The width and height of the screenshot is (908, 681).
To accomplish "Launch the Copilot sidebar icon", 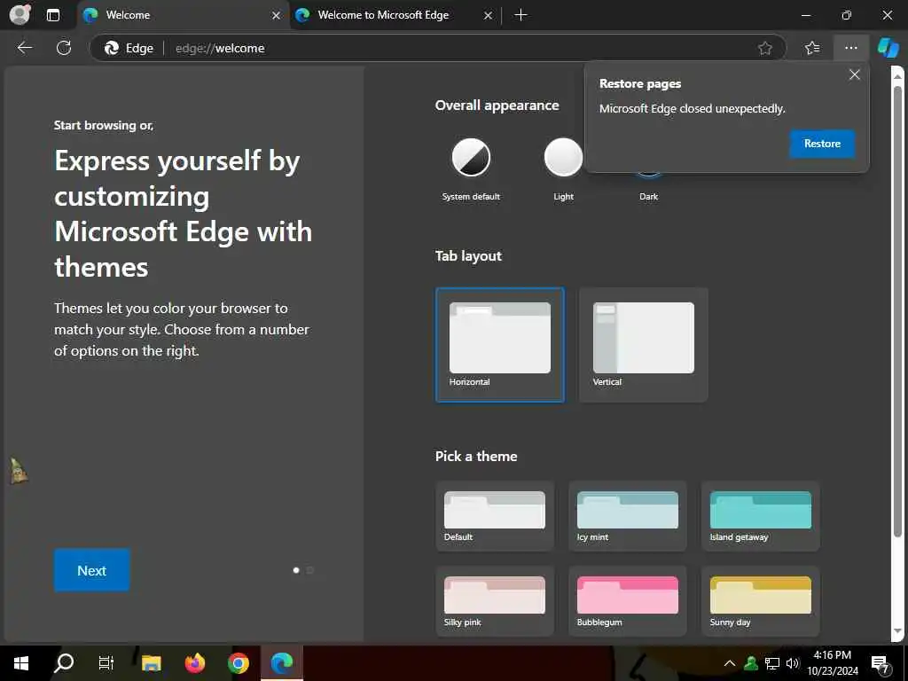I will tap(888, 48).
